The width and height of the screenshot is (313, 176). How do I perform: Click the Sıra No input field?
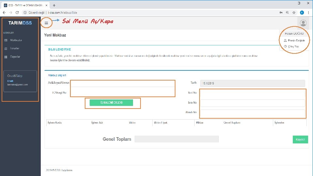tap(252, 103)
